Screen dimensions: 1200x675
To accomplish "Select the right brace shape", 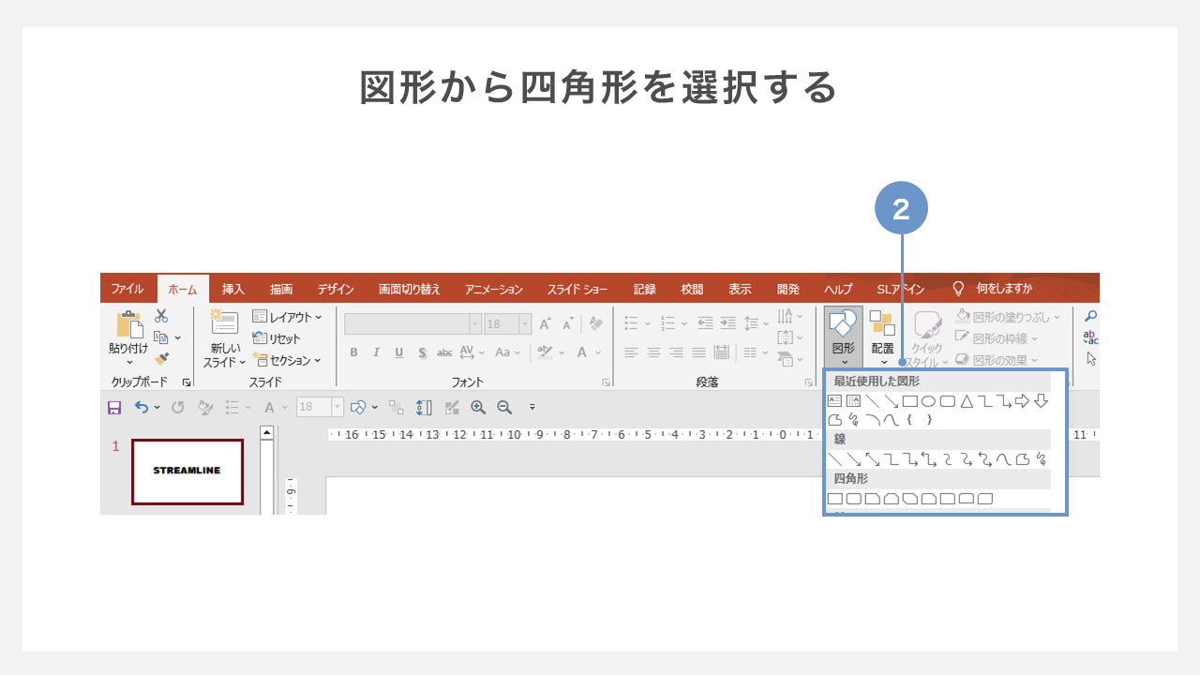I will pos(929,419).
